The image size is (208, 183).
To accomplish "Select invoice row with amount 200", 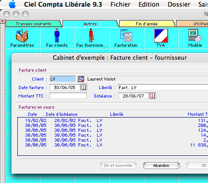I will [x=113, y=126].
